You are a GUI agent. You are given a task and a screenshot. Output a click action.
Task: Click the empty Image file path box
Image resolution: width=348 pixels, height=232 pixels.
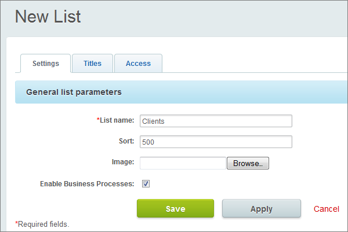(183, 163)
